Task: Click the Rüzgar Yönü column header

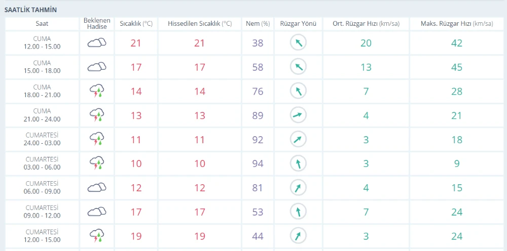Action: point(299,24)
